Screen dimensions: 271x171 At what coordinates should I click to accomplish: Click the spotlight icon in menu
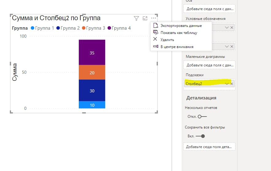coord(155,46)
